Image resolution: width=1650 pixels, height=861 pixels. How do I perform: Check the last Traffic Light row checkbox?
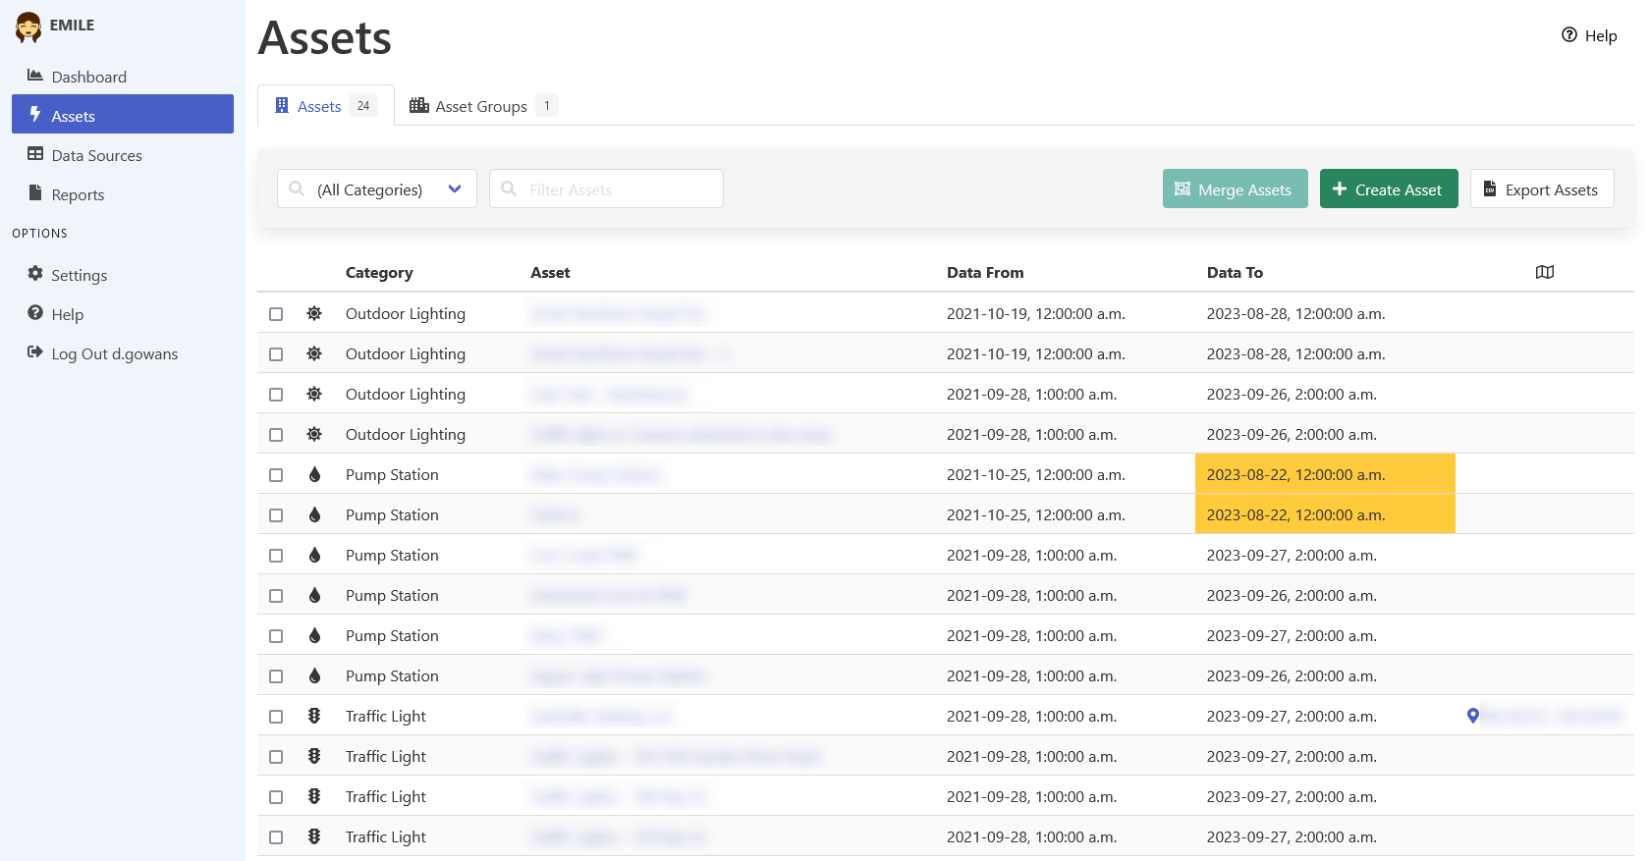tap(276, 837)
